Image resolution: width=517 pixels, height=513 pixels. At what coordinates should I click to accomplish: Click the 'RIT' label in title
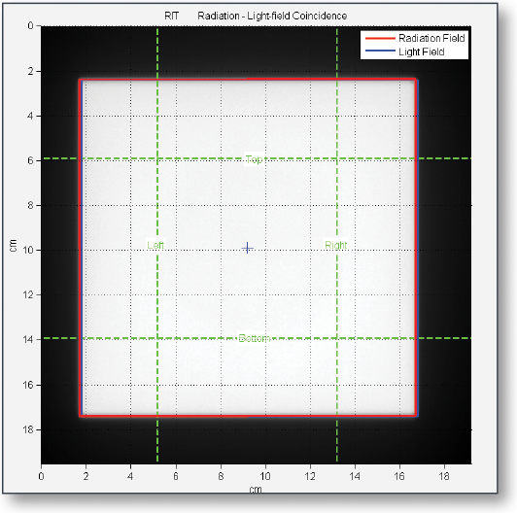click(x=171, y=16)
